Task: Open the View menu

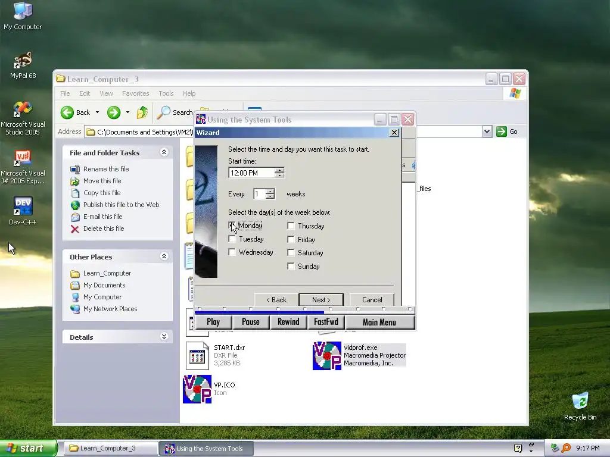Action: [106, 93]
